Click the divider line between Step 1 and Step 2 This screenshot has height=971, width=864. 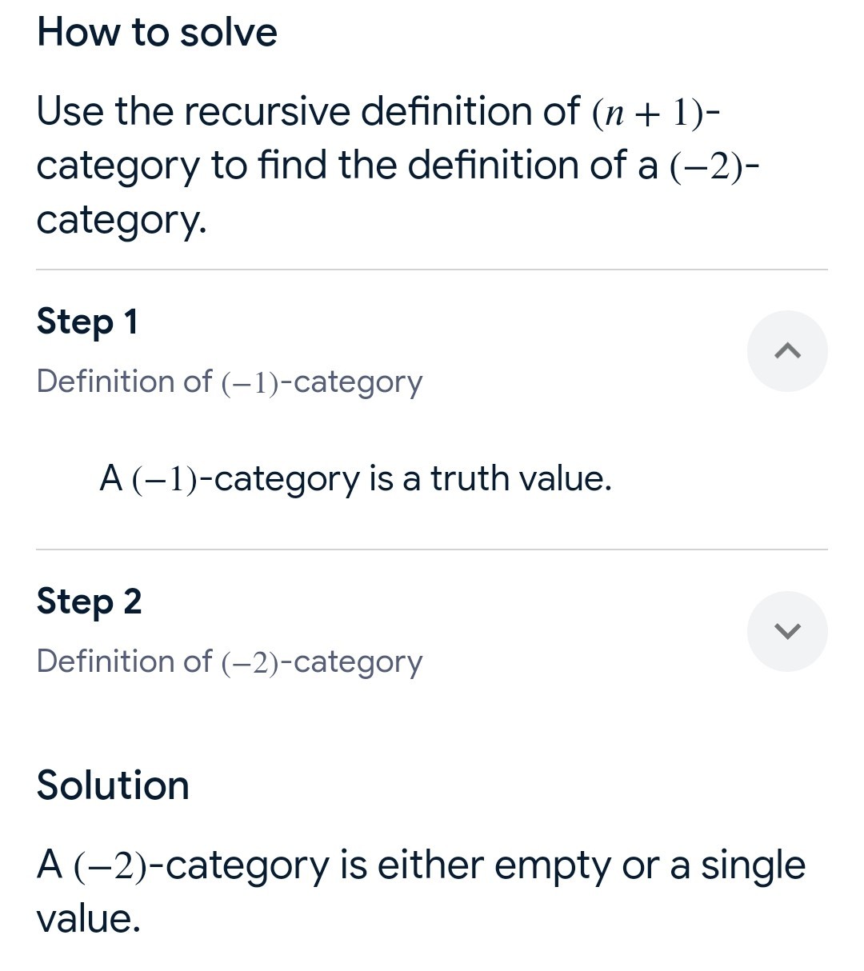click(432, 549)
